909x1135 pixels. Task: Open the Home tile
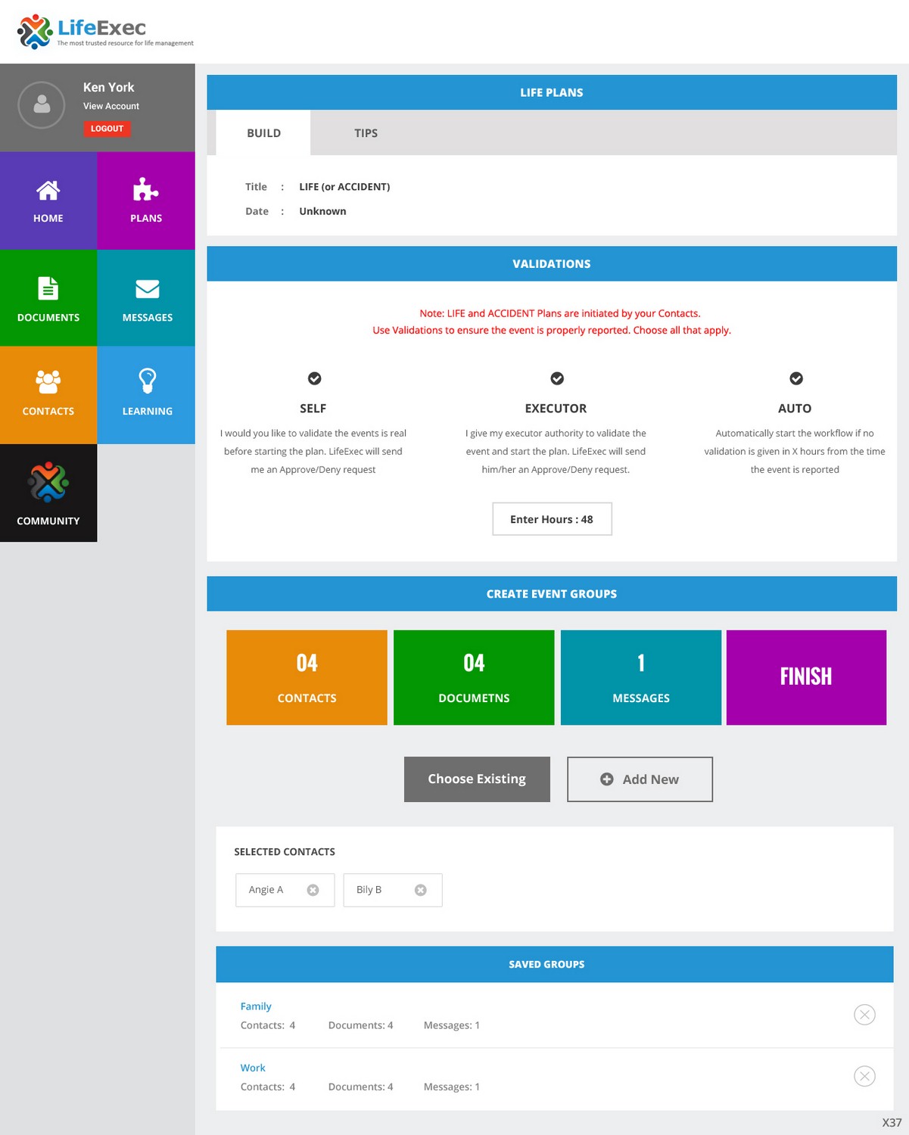48,201
